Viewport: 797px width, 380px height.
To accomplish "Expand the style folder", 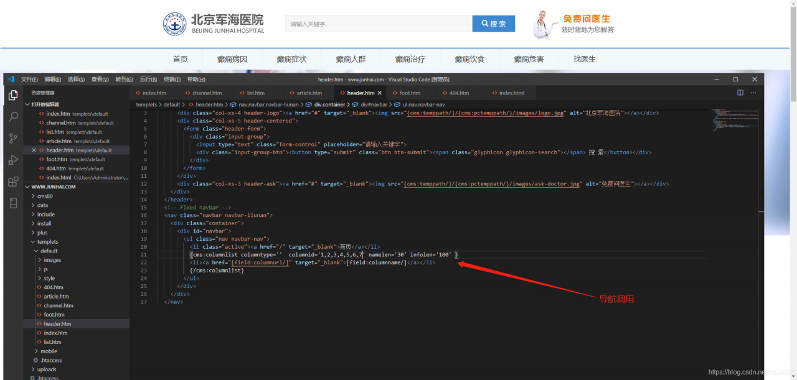I will (49, 278).
